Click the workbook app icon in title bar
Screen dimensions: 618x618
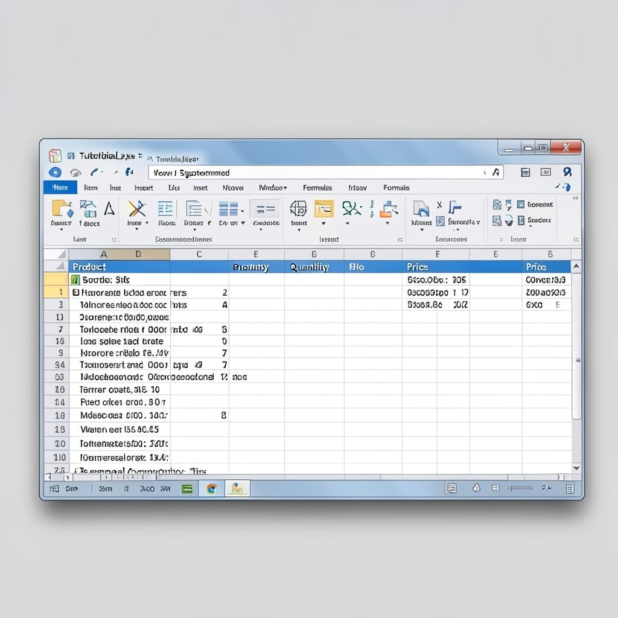pyautogui.click(x=55, y=156)
